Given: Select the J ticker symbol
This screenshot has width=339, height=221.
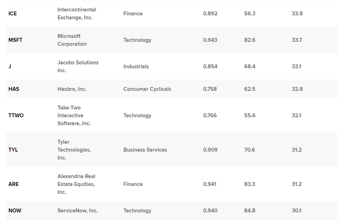Looking at the screenshot, I should (10, 67).
